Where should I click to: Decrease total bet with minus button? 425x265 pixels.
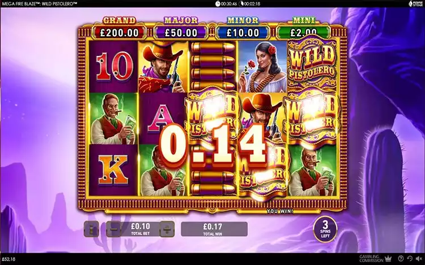coord(113,229)
